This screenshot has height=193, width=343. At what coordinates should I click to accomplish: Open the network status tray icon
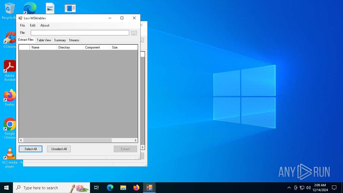coord(302,188)
